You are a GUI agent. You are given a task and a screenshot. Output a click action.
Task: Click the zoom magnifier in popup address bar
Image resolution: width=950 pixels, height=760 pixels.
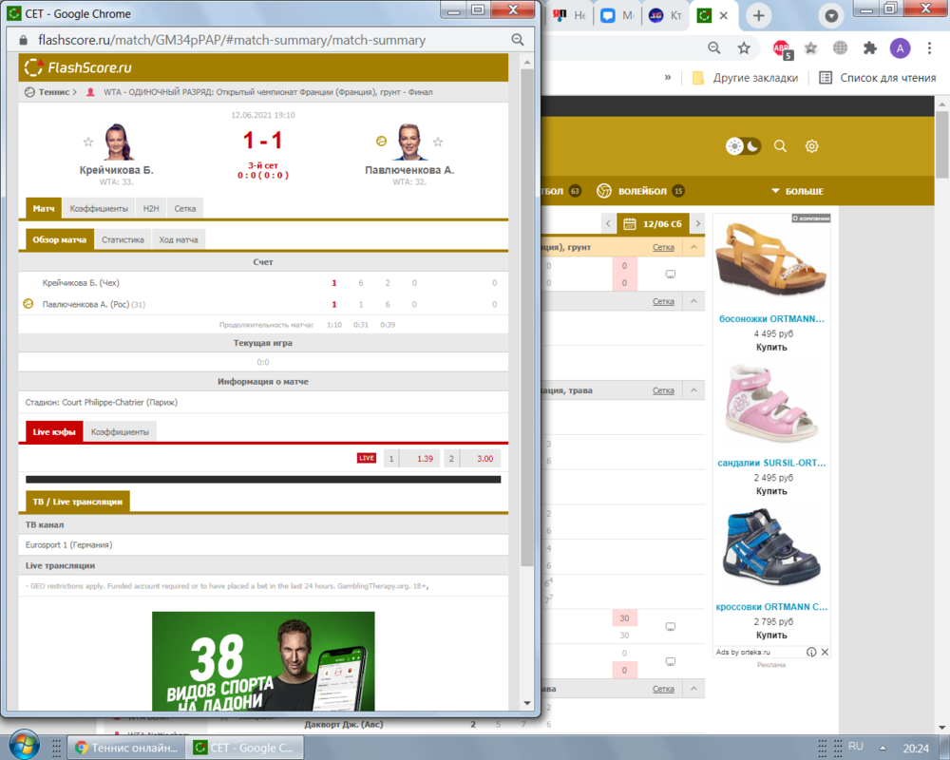point(518,39)
